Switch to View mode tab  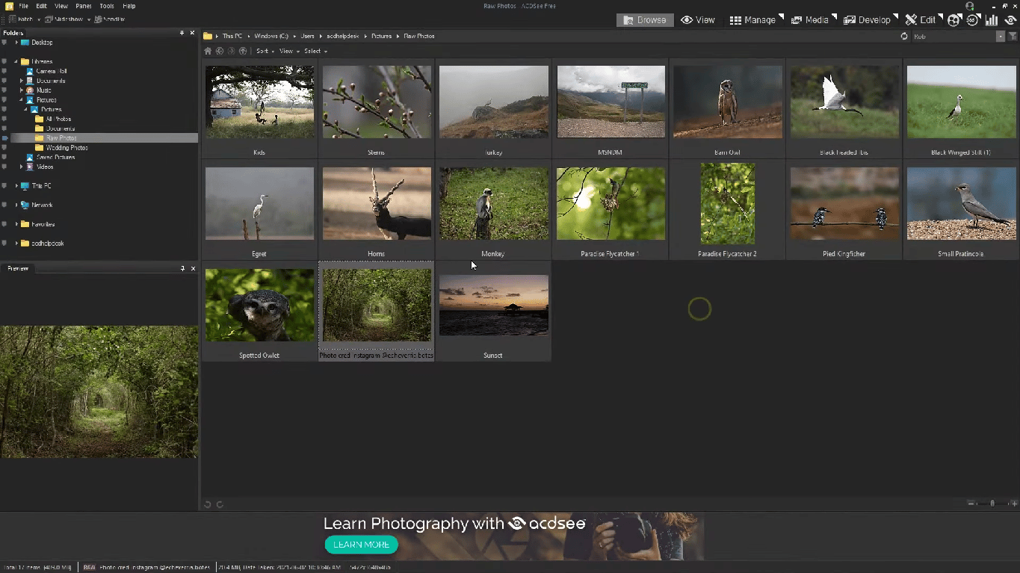point(698,20)
